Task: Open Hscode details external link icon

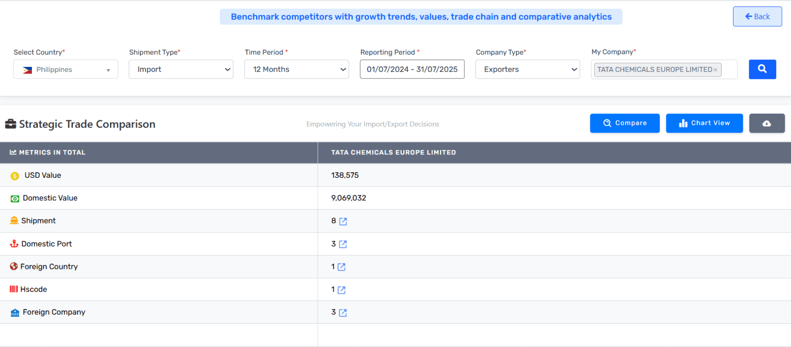Action: (342, 290)
